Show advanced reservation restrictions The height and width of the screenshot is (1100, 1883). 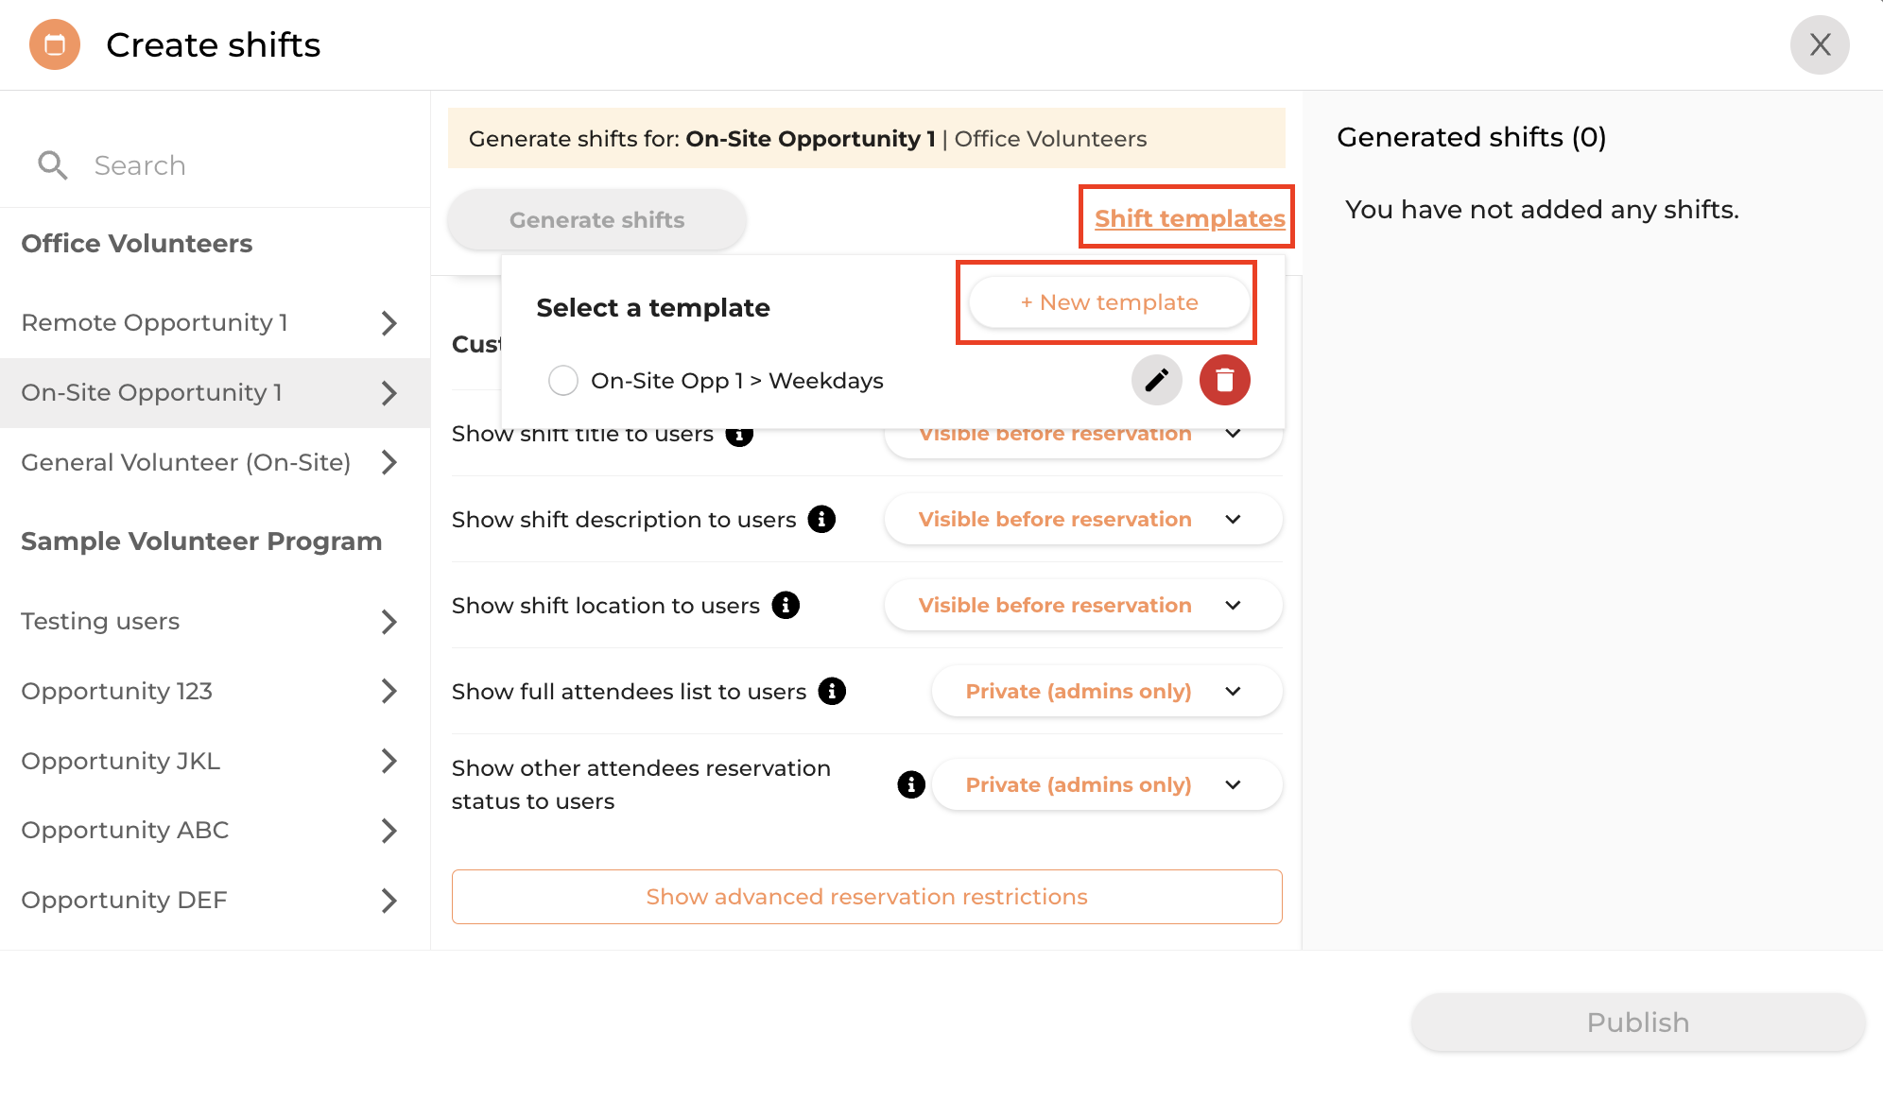coord(867,897)
